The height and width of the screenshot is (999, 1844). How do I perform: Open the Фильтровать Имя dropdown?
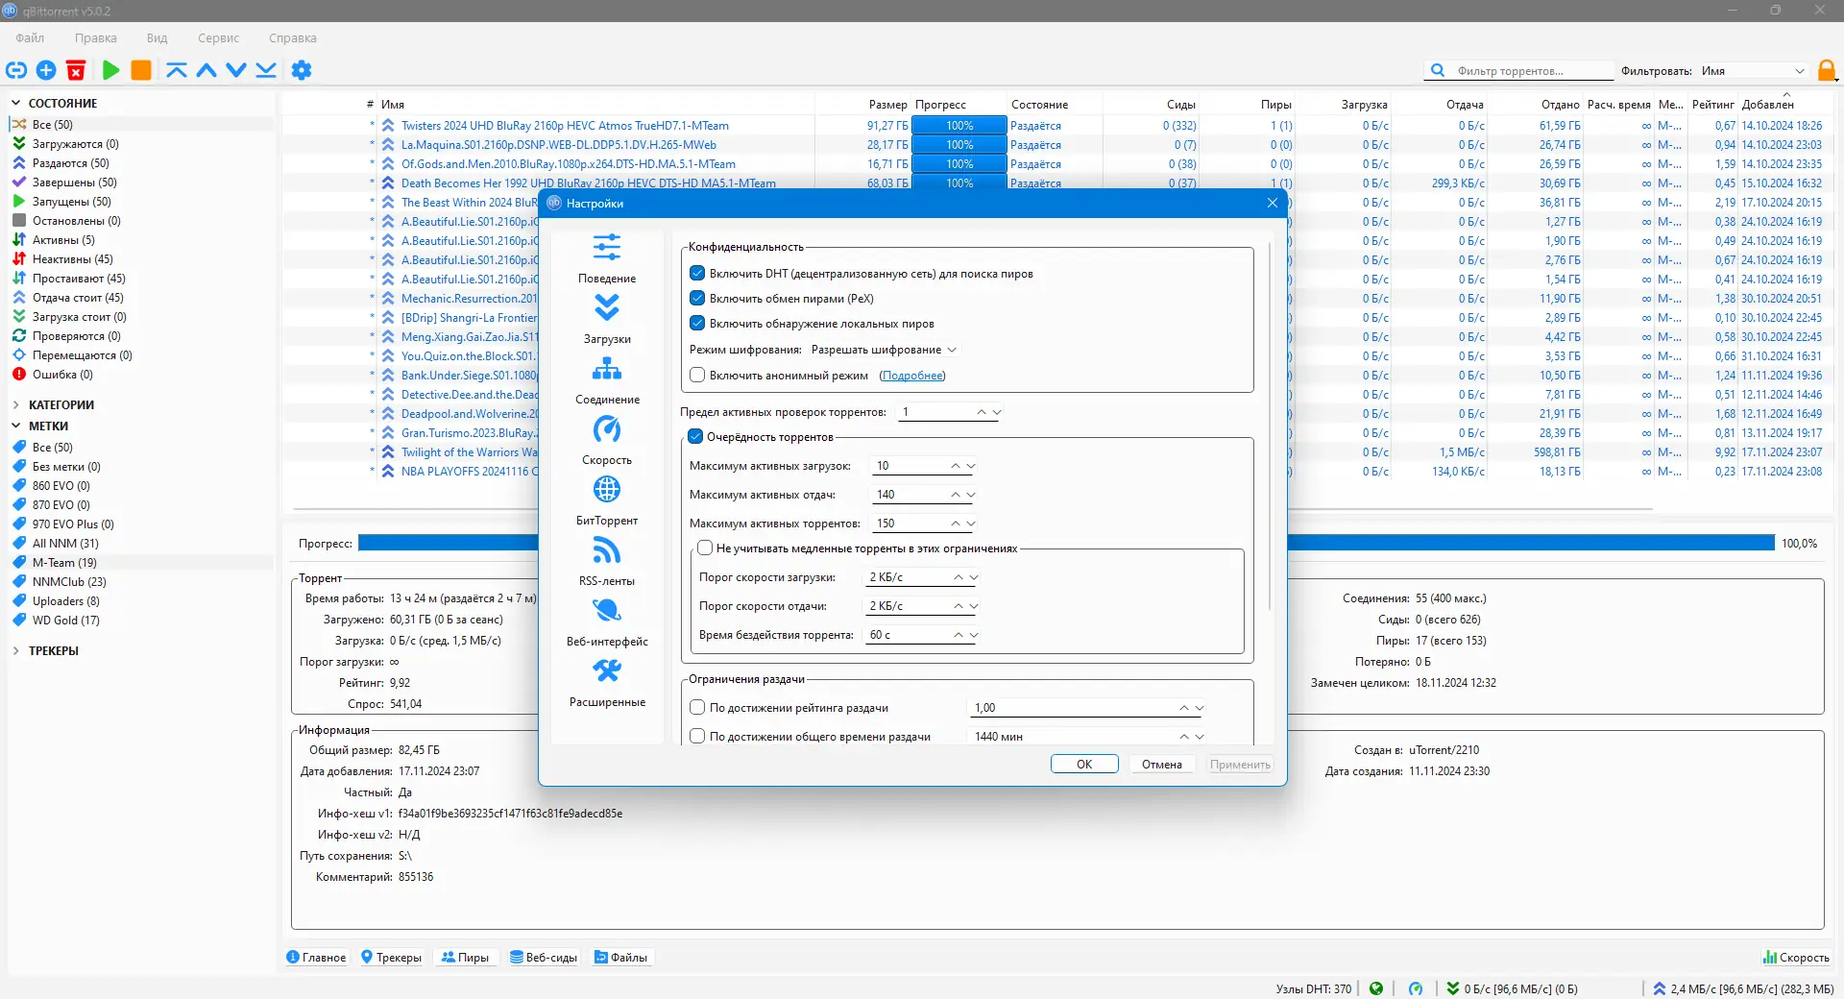click(x=1753, y=71)
